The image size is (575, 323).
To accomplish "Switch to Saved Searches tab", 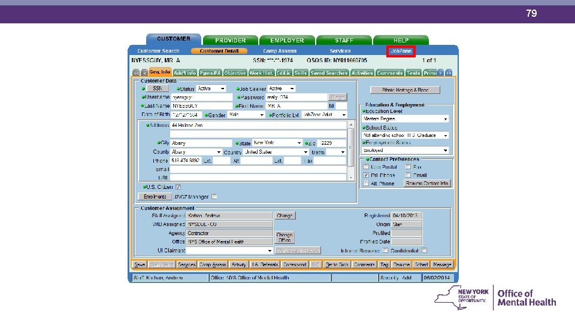I will [329, 73].
